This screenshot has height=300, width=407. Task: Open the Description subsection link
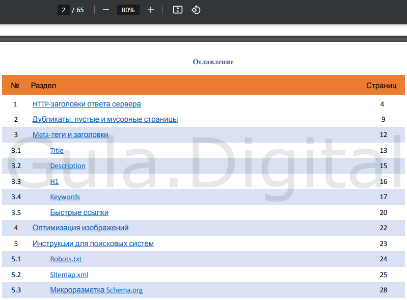[x=68, y=166]
